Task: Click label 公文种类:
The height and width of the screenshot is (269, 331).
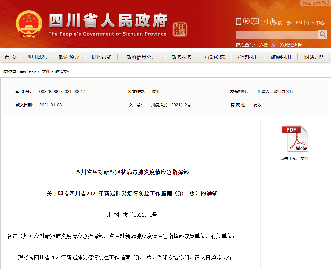Action: tap(137, 92)
